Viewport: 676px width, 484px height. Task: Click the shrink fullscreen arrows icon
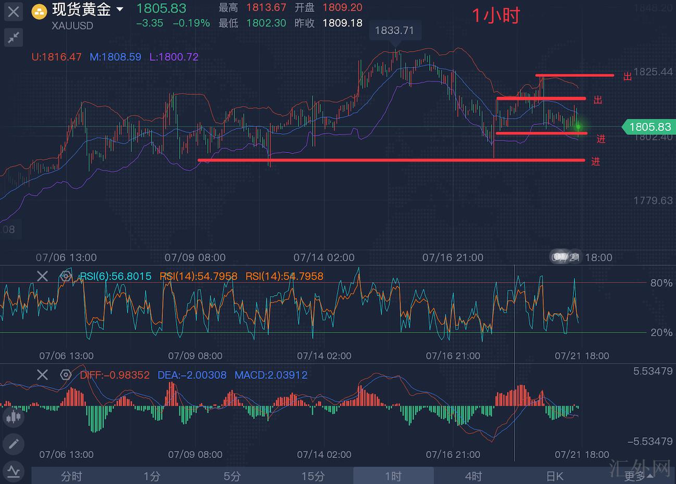coord(14,37)
